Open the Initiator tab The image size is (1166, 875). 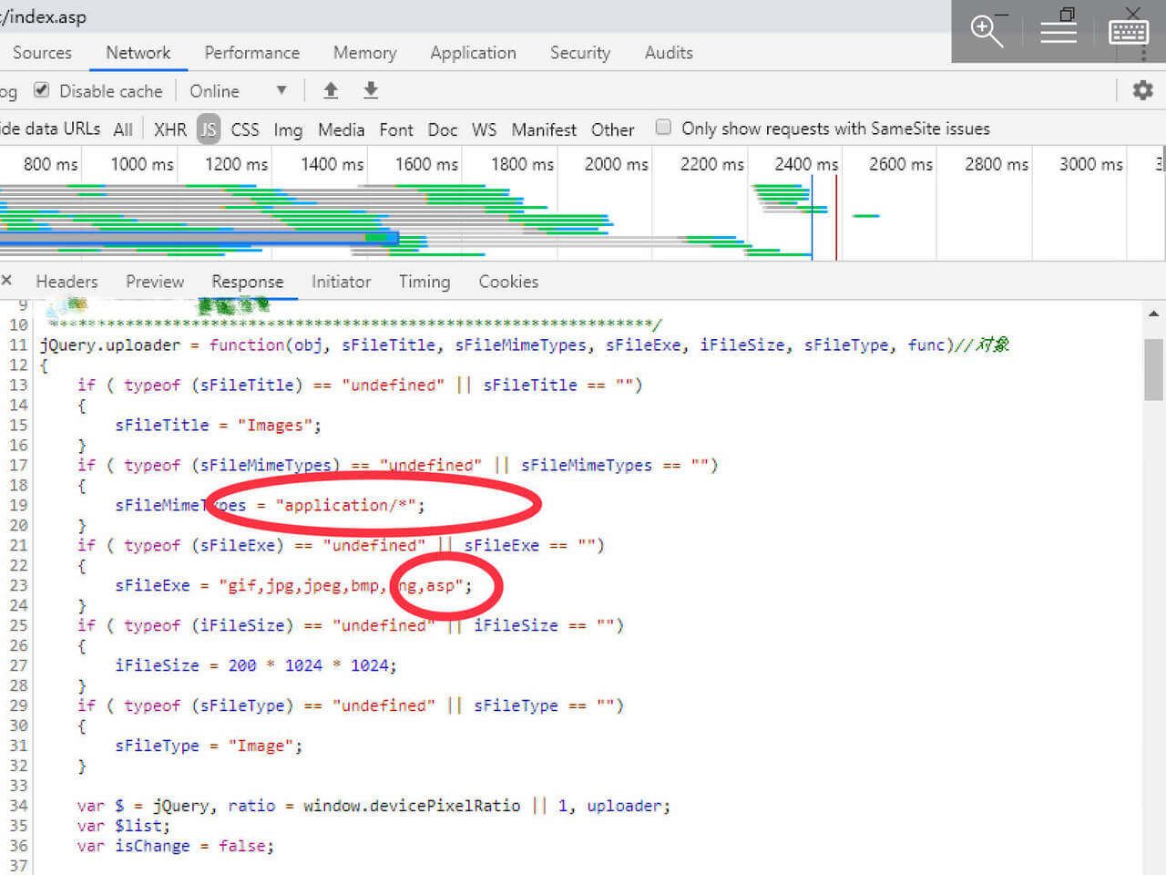(x=341, y=282)
